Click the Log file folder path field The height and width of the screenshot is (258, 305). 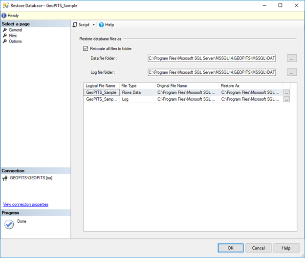coord(212,72)
